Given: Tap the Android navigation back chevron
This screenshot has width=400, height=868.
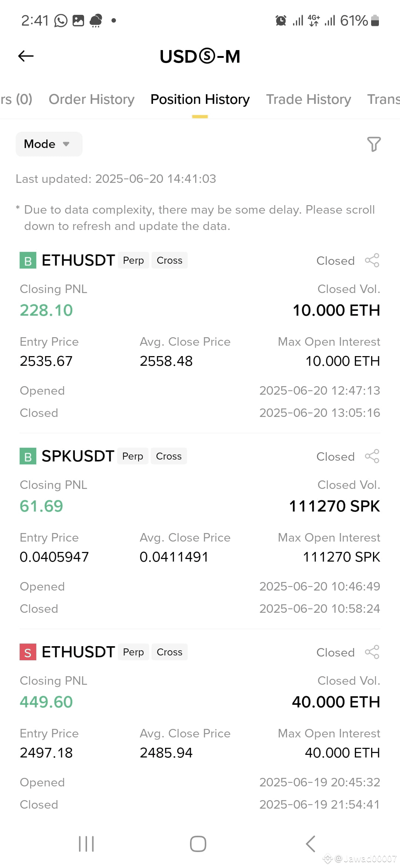Looking at the screenshot, I should (310, 844).
